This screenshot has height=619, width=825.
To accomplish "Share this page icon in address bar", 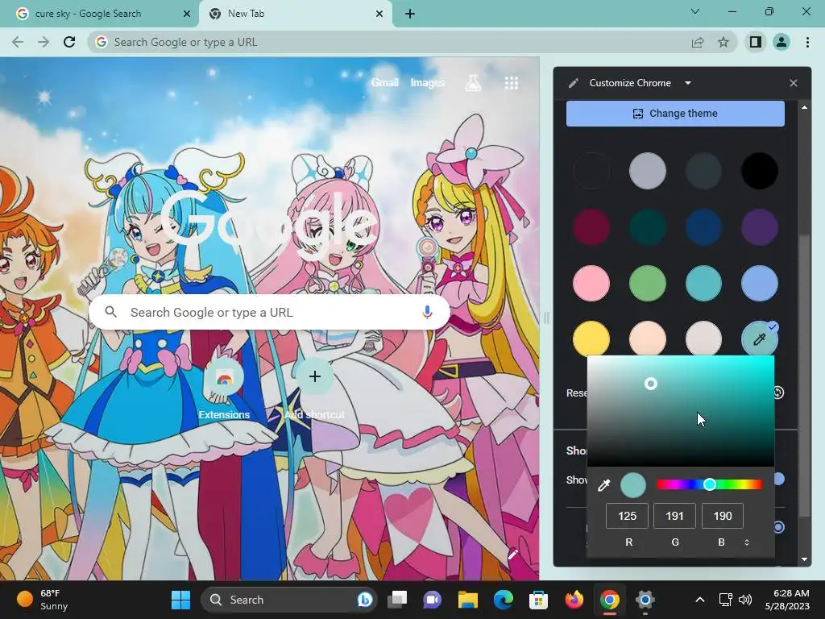I will click(x=698, y=42).
